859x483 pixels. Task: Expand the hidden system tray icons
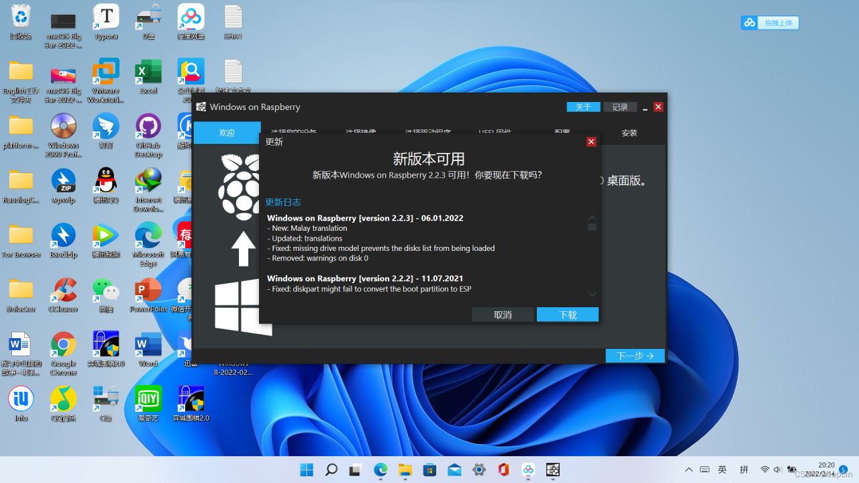pos(689,470)
